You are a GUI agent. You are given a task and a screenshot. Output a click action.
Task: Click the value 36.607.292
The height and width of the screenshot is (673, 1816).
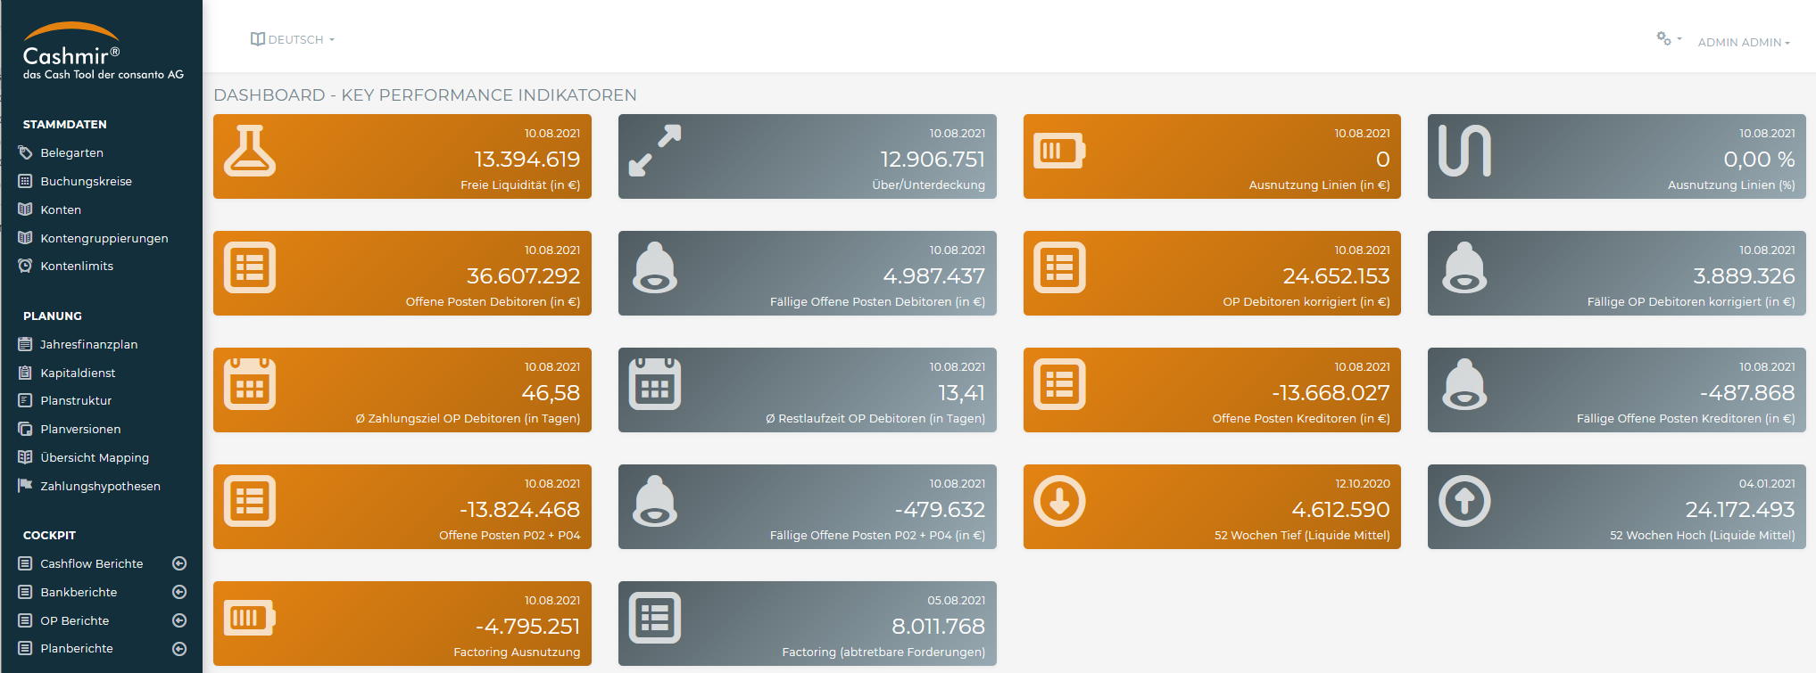tap(523, 275)
